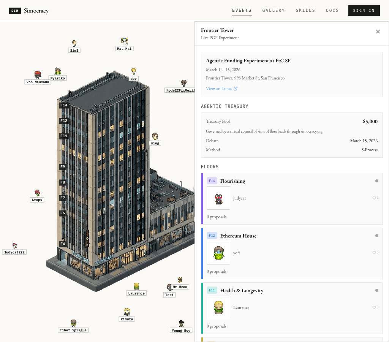This screenshot has height=342, width=389.
Task: Click the status dot on Ethereum House card
Action: coord(377,236)
